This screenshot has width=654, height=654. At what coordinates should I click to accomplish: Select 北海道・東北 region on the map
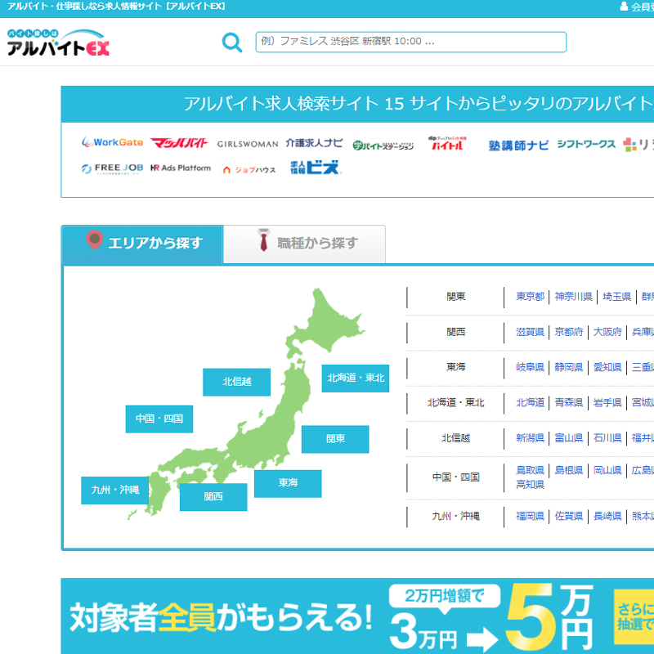click(355, 379)
